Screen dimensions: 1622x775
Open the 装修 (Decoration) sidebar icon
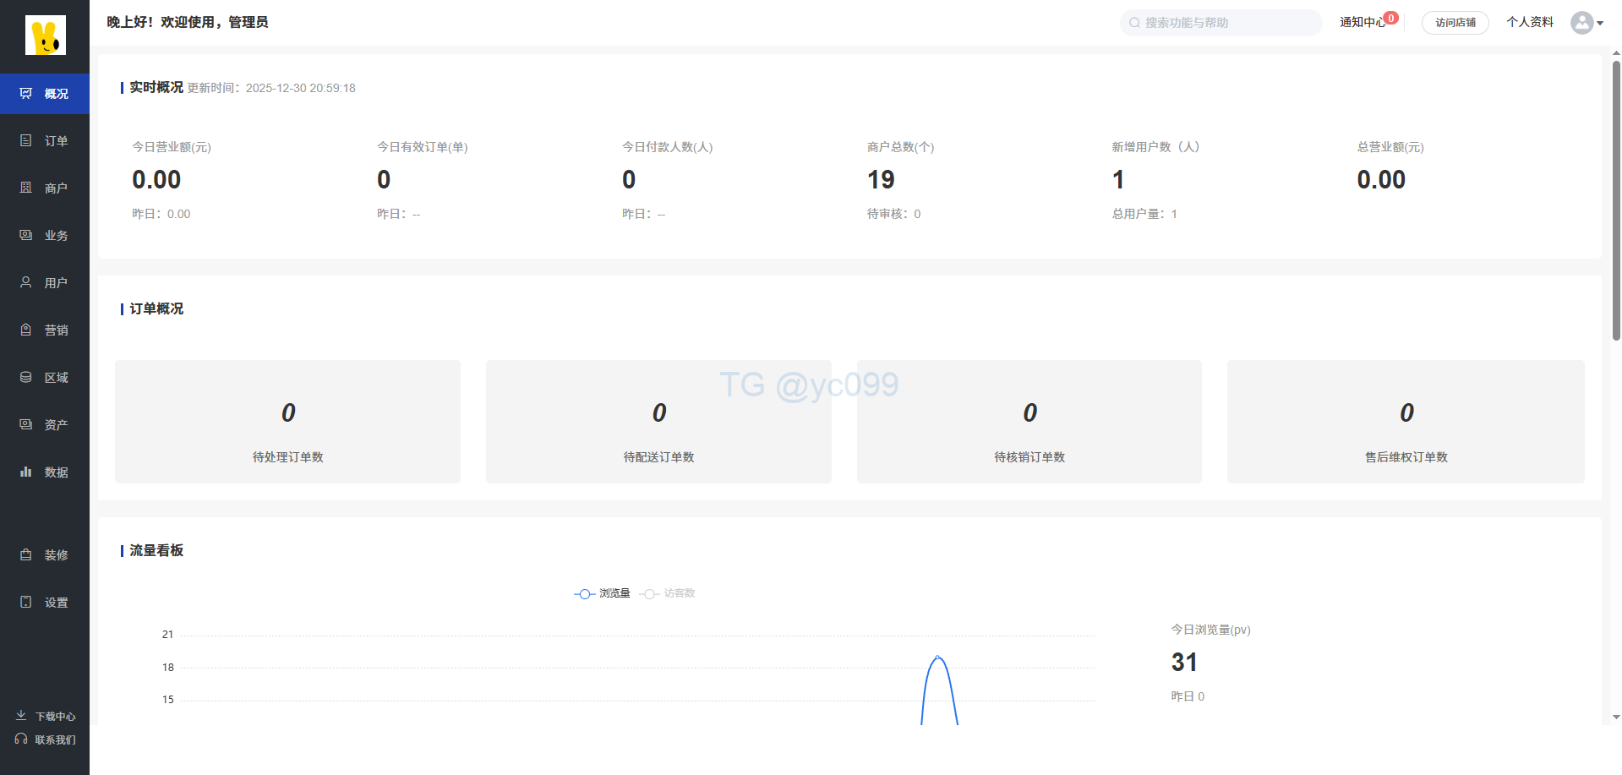coord(26,554)
